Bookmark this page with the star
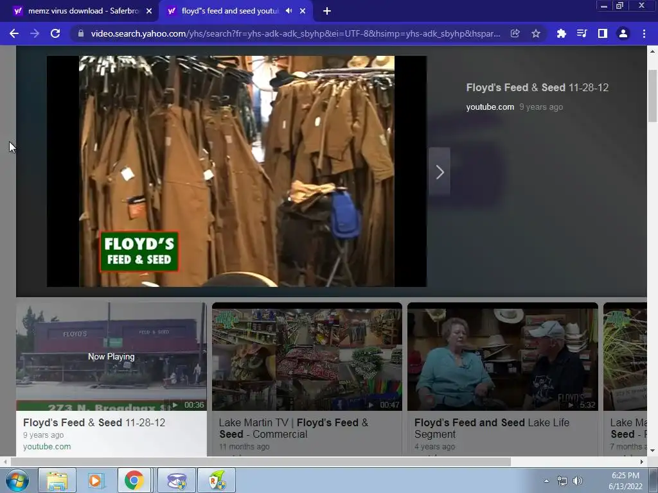Screen dimensions: 658x493 point(536,33)
